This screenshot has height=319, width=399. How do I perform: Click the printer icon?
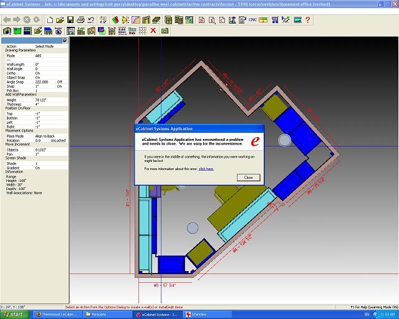point(80,20)
